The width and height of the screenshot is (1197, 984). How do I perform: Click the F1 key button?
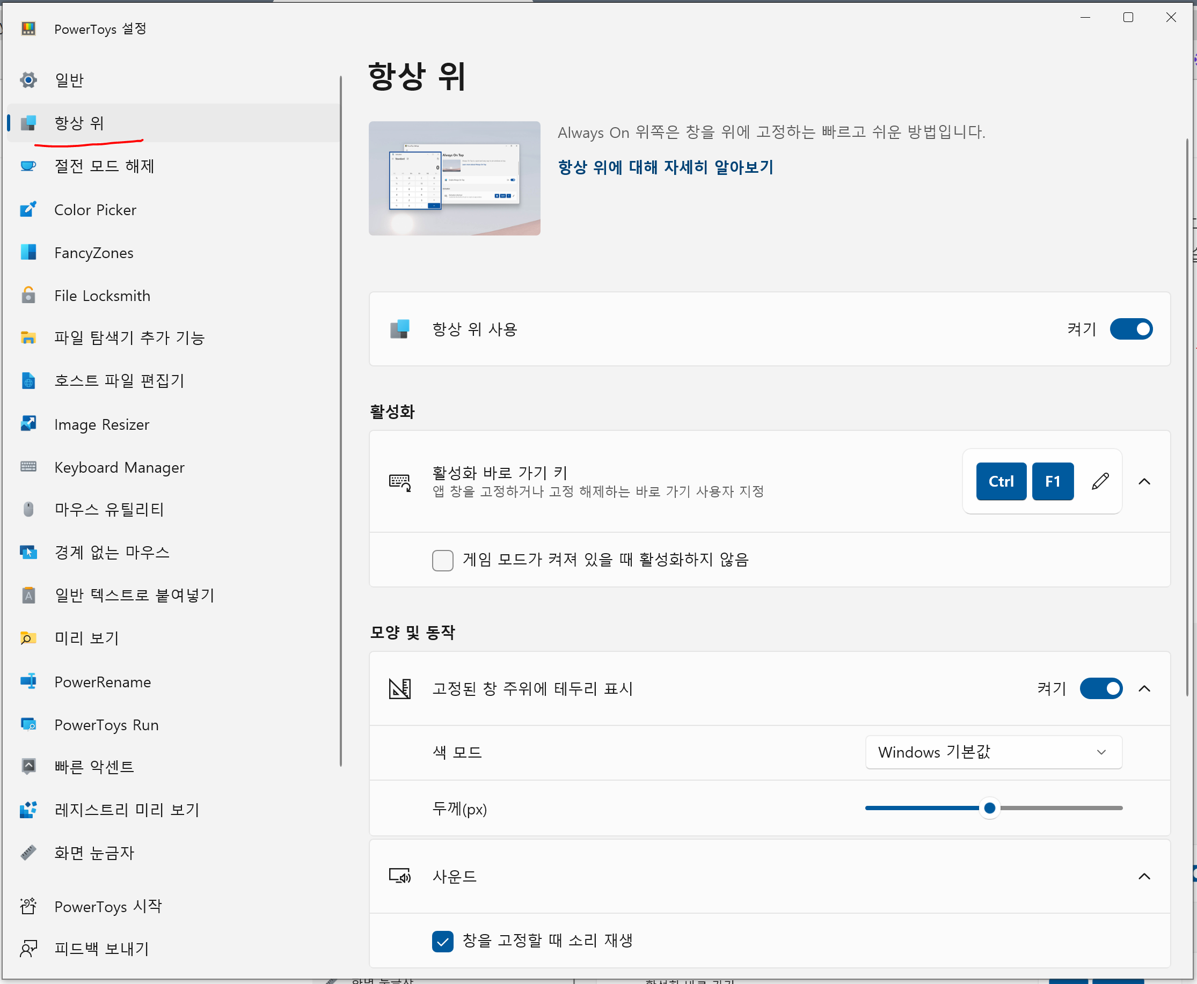[x=1053, y=481]
